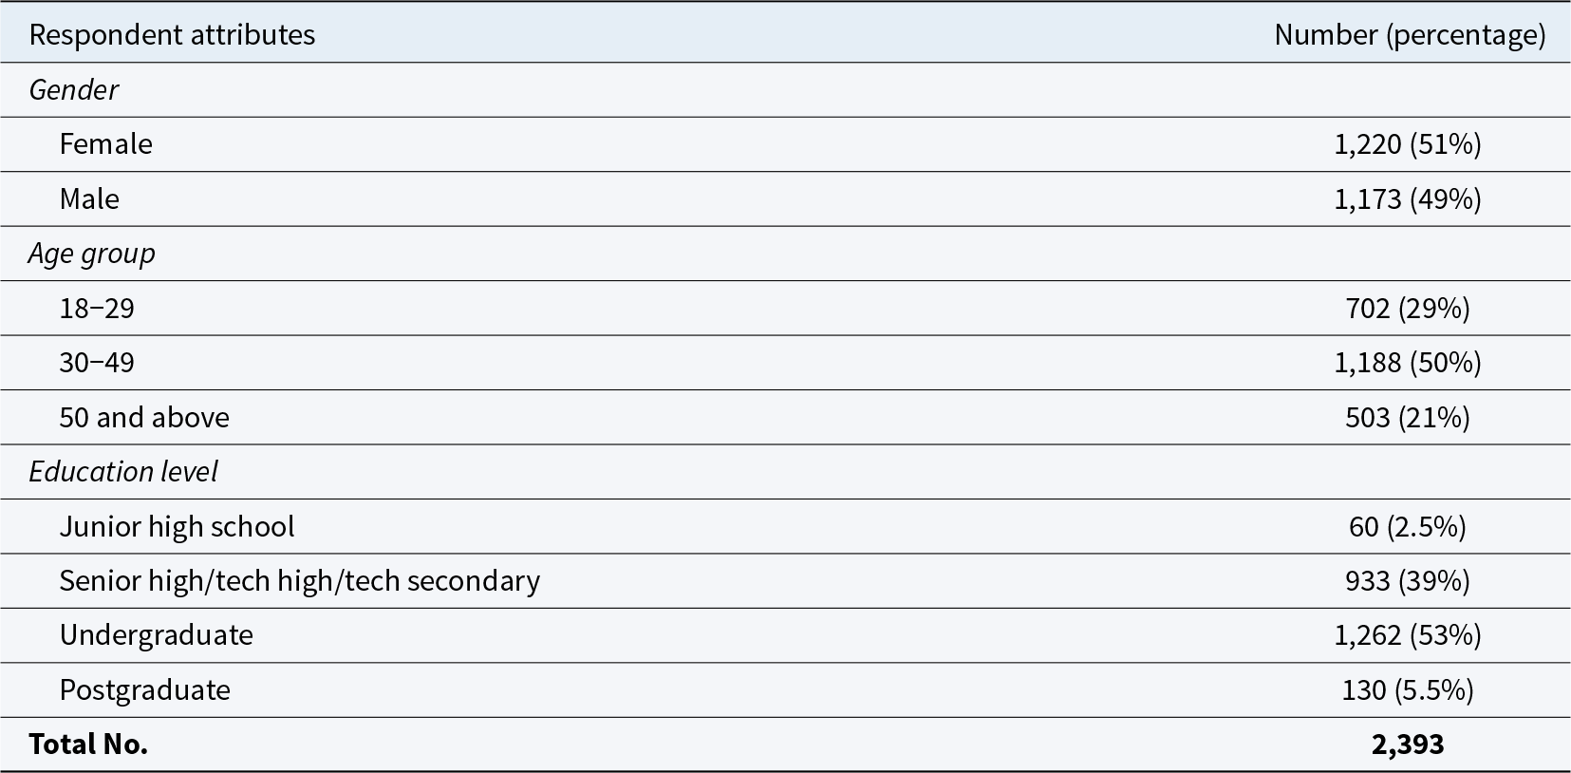Select the Gender section heading
1571x773 pixels.
pyautogui.click(x=74, y=89)
